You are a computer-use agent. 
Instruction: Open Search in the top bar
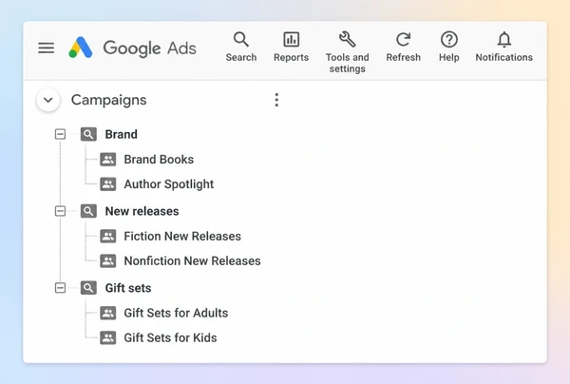(241, 47)
